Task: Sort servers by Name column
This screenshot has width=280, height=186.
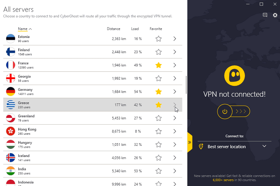Action: 25,29
